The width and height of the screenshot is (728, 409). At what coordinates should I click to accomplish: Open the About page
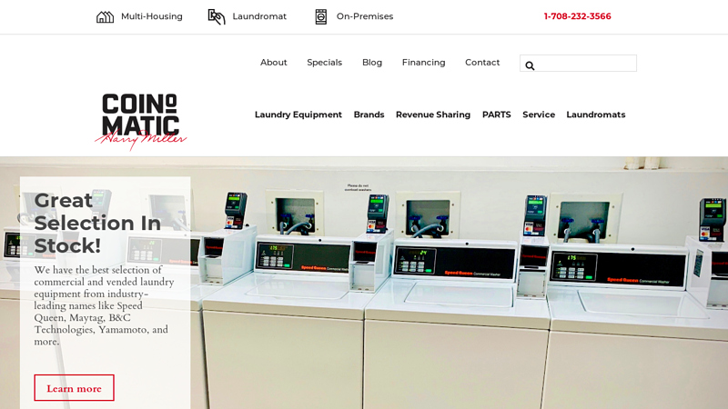coord(273,63)
